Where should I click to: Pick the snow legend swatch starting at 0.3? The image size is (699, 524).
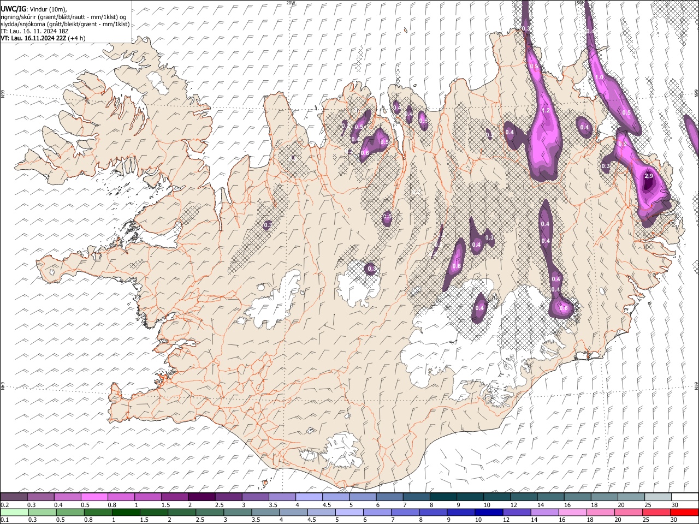point(40,497)
